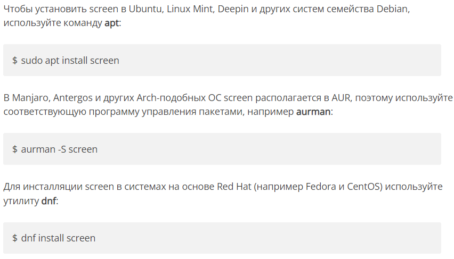The image size is (454, 259).
Task: Click the 'aurman -S screen' code block
Action: point(222,149)
